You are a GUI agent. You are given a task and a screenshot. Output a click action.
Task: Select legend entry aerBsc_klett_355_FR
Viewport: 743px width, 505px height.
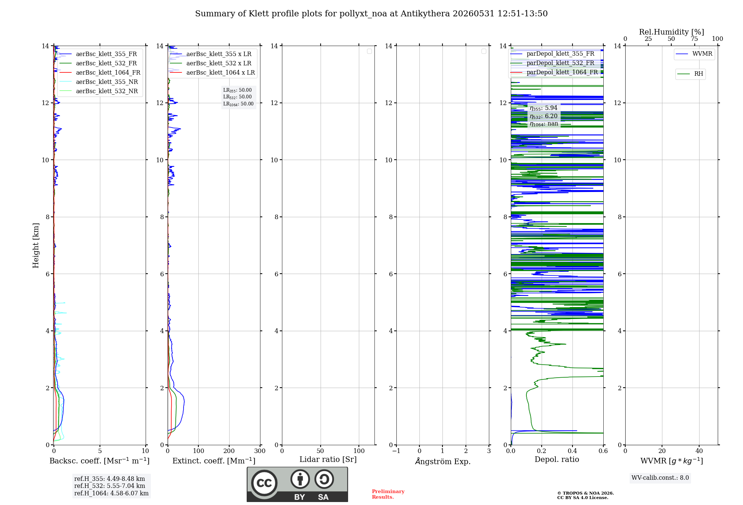point(100,54)
